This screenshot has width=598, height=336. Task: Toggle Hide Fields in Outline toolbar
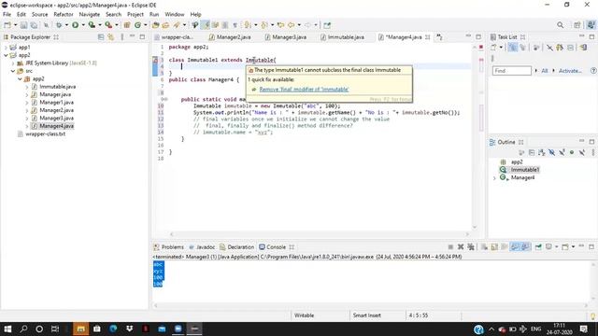tap(552, 152)
